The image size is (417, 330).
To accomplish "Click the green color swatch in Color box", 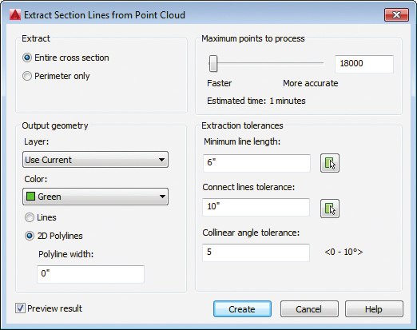I will (x=30, y=197).
